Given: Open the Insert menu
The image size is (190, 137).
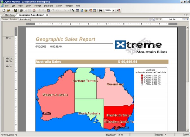Looking at the screenshot, I should tap(28, 6).
